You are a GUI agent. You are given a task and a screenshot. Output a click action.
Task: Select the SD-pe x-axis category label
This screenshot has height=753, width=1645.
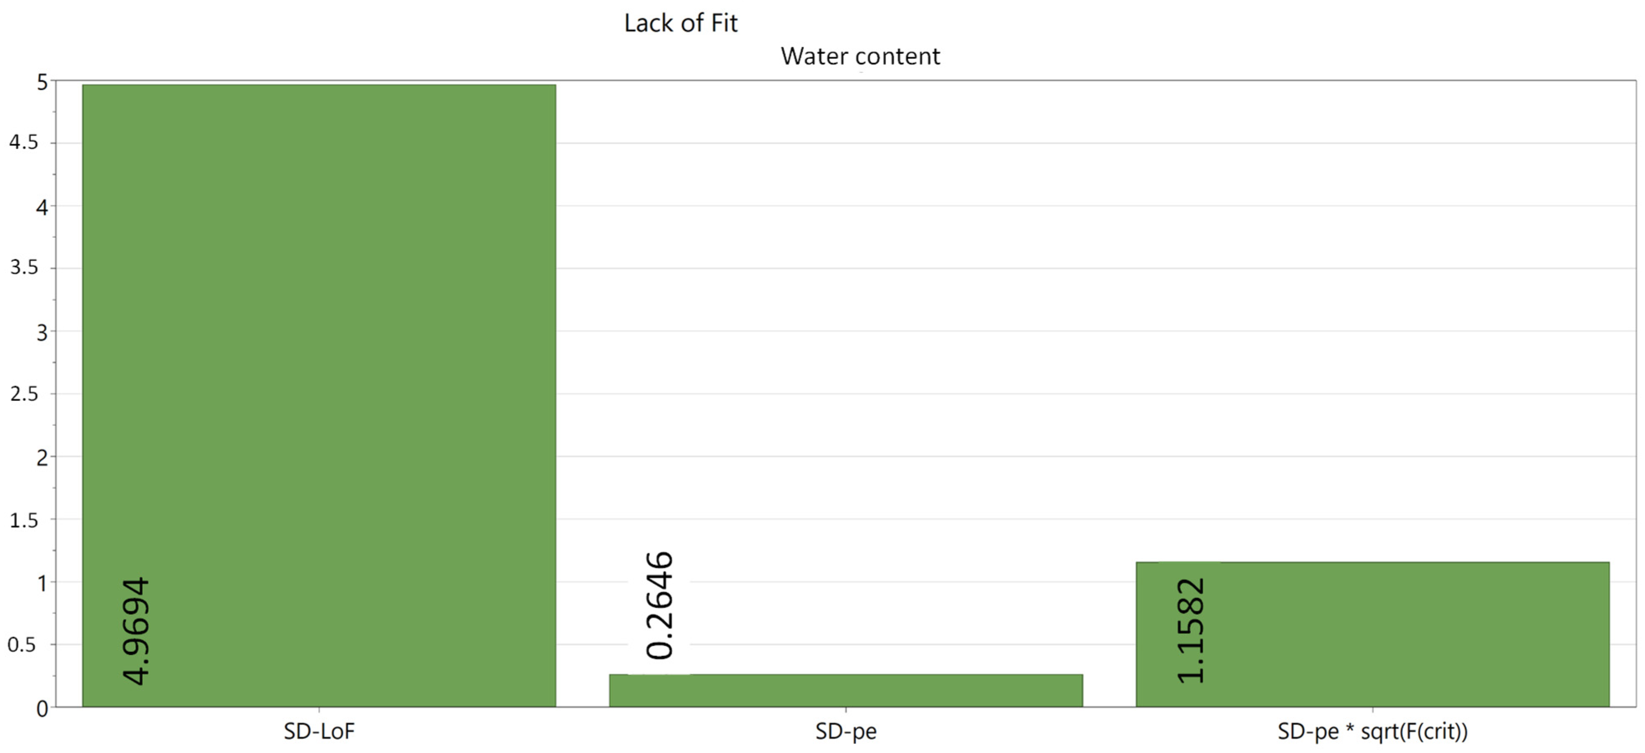coord(845,731)
